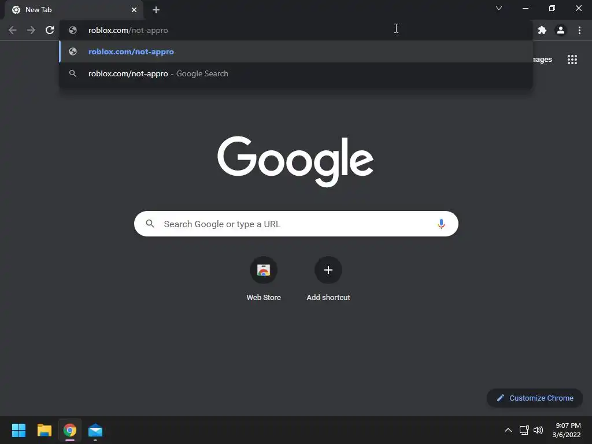This screenshot has width=592, height=444.
Task: Click the browser Forward arrow
Action: coord(31,30)
